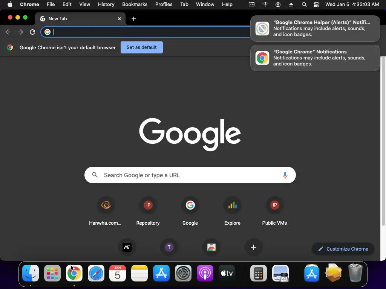Open the Chrome Web Store shortcut tile
Screen dimensions: 386x289
pos(211,247)
